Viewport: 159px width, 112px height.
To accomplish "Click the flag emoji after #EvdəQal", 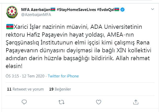I will tap(117, 9).
